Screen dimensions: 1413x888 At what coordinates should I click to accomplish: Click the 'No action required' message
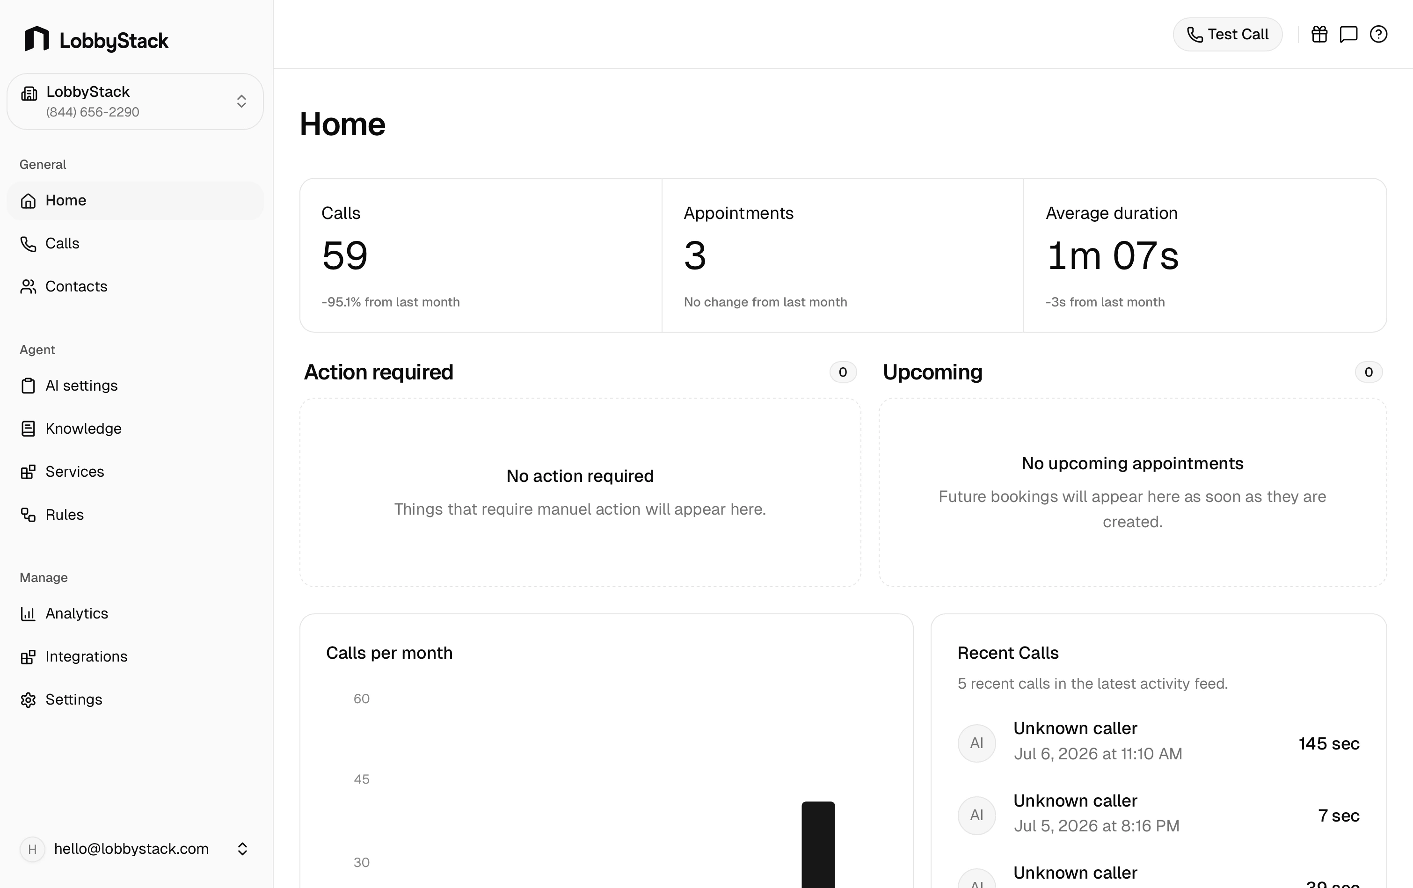point(580,476)
